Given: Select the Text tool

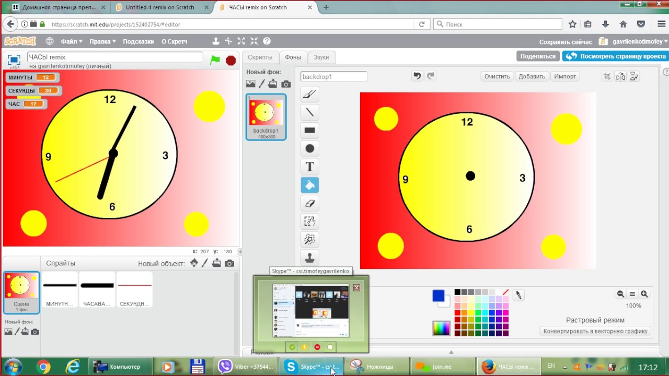Looking at the screenshot, I should [310, 167].
